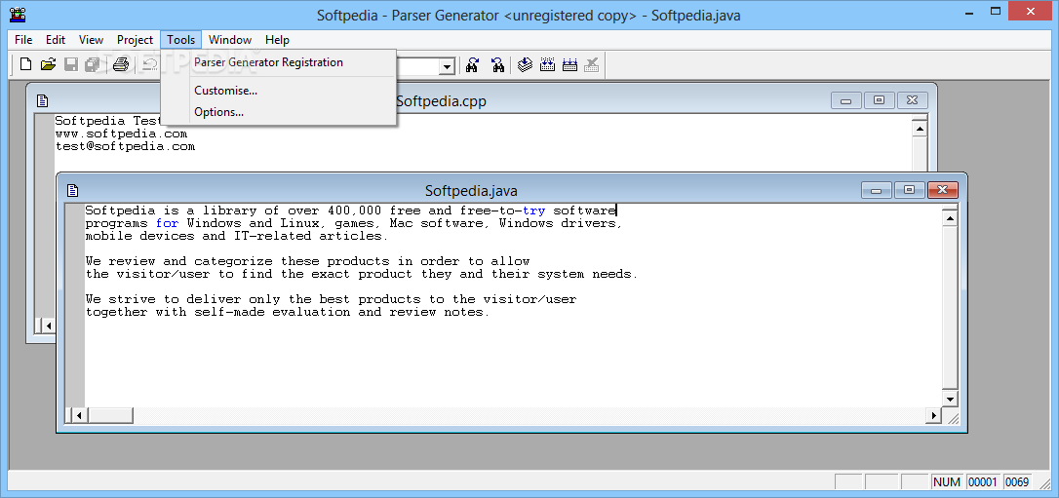Click the Build toolbar icon
The width and height of the screenshot is (1059, 498).
click(x=548, y=64)
